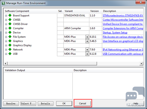Screen dimensions: 147x109
Task: Close the Manage Run-Time Environment dialog
Action: 141,2
